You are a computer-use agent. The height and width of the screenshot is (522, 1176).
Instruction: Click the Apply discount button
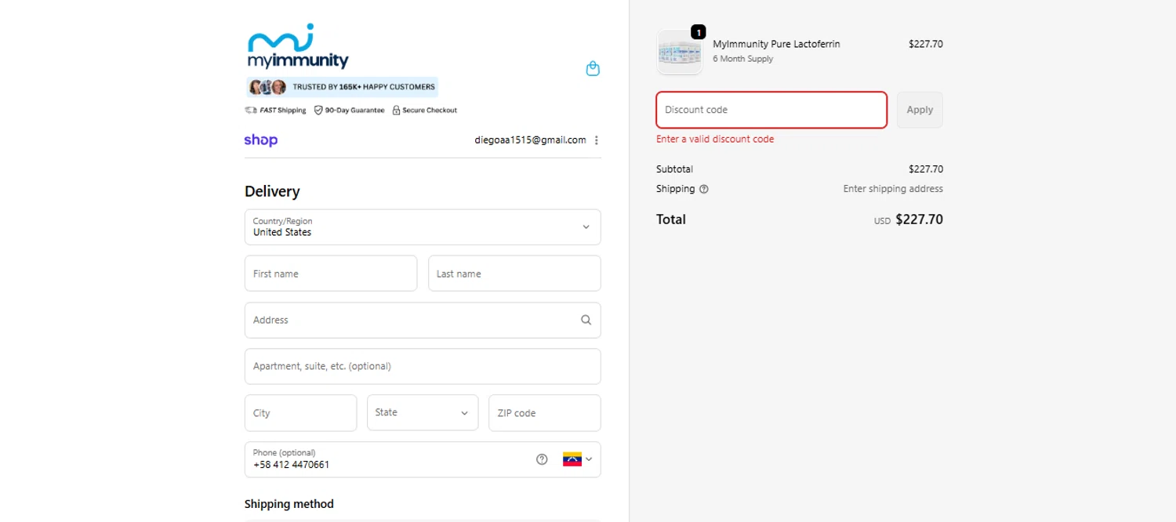pos(920,110)
